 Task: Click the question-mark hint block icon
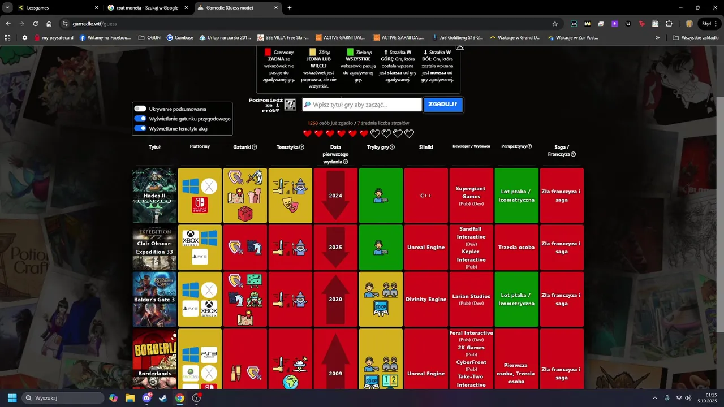tap(290, 105)
